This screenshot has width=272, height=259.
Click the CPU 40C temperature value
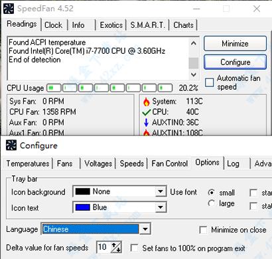pos(192,112)
